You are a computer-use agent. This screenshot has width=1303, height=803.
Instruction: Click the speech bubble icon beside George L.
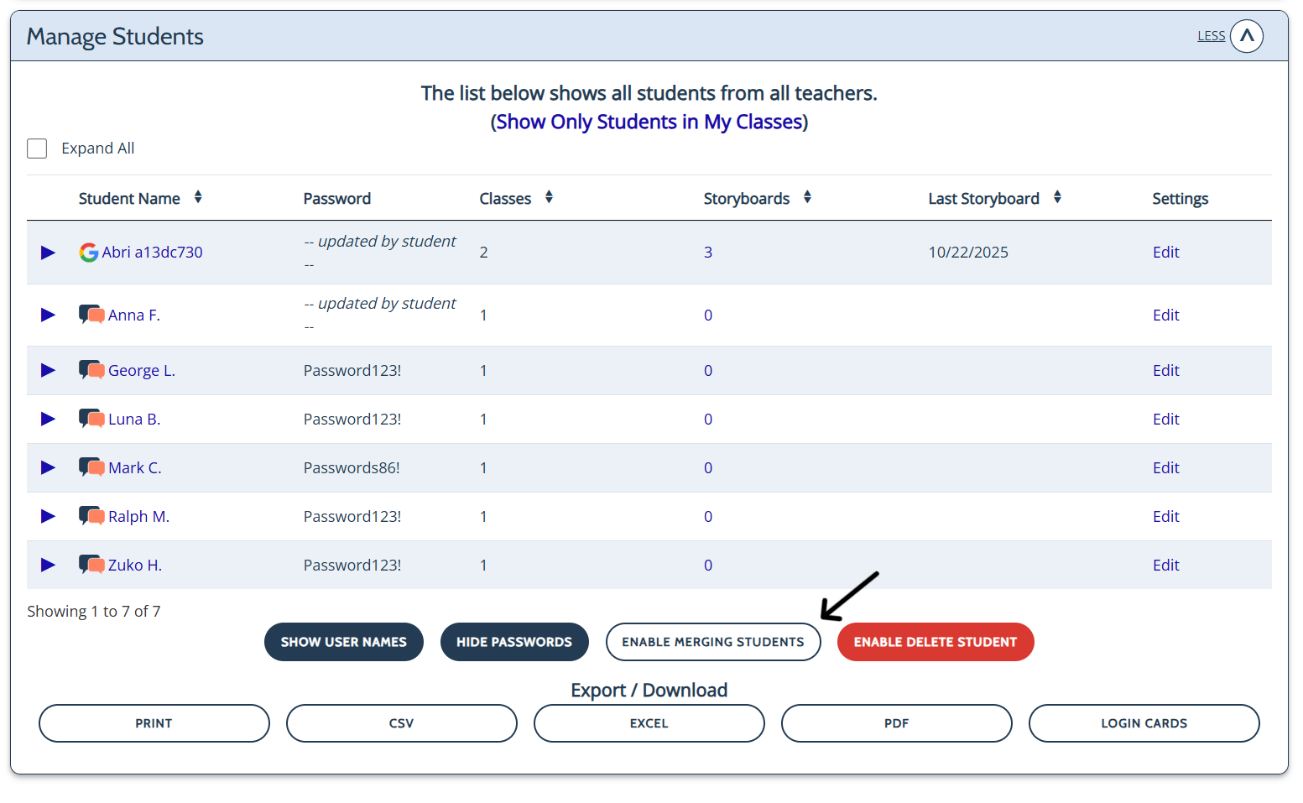(x=91, y=370)
